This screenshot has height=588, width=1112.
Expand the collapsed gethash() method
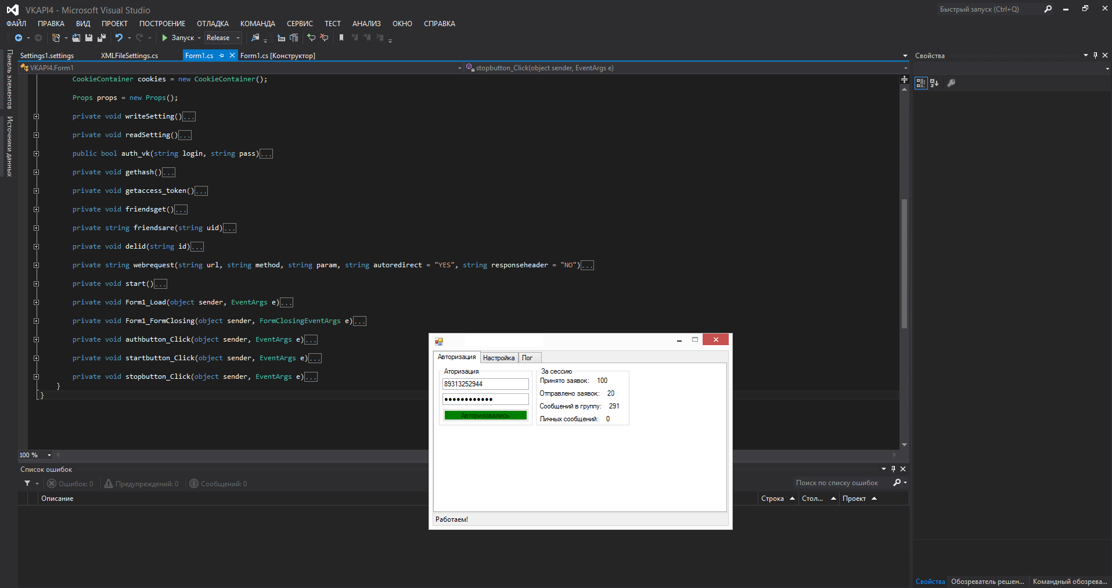[x=36, y=173]
